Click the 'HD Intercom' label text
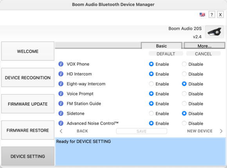 (x=79, y=74)
